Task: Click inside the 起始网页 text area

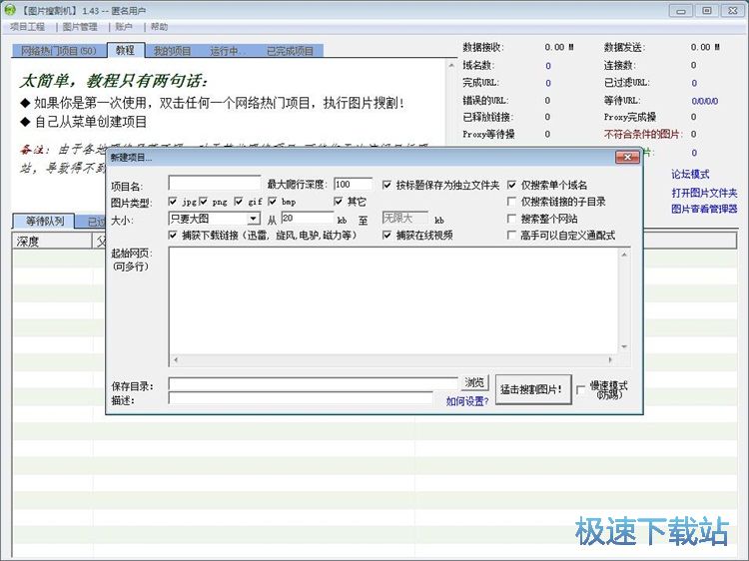Action: click(393, 300)
